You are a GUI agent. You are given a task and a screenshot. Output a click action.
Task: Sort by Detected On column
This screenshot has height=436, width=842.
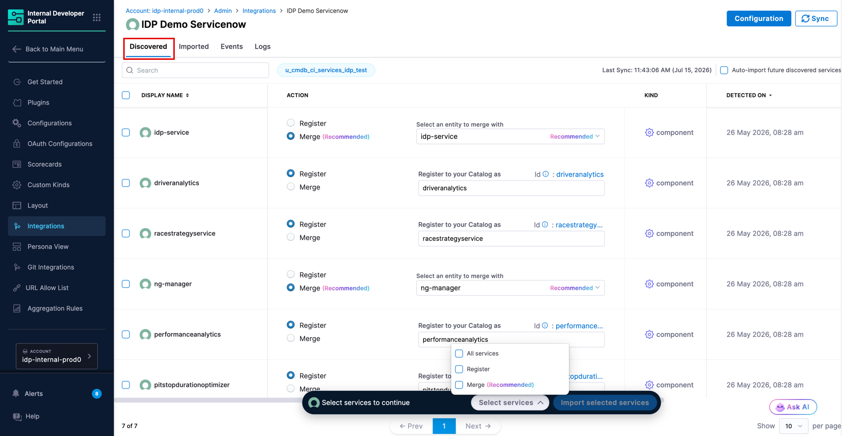point(749,95)
